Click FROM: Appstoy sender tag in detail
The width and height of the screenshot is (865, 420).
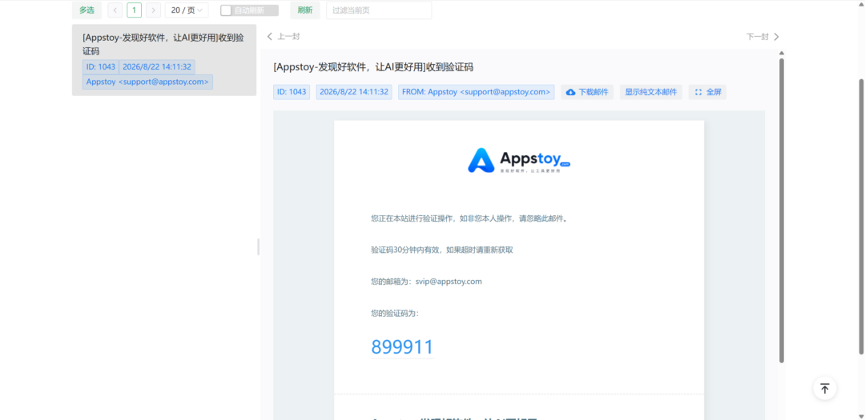pos(476,92)
